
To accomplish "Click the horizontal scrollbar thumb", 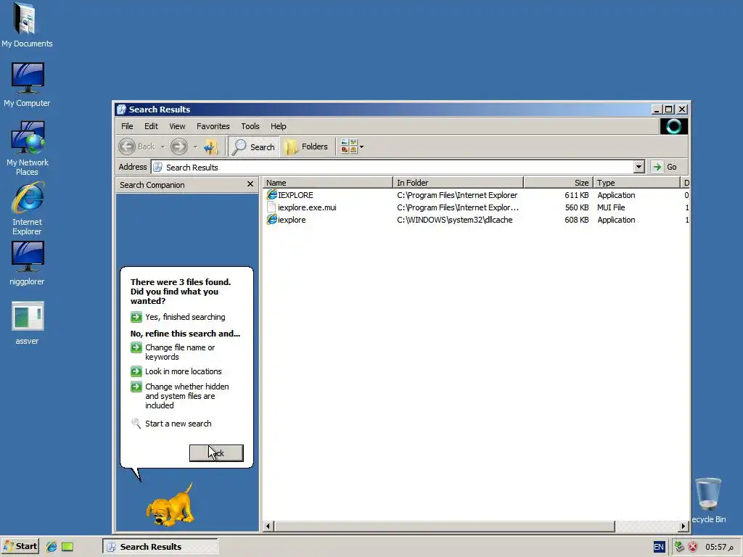I will click(x=445, y=527).
